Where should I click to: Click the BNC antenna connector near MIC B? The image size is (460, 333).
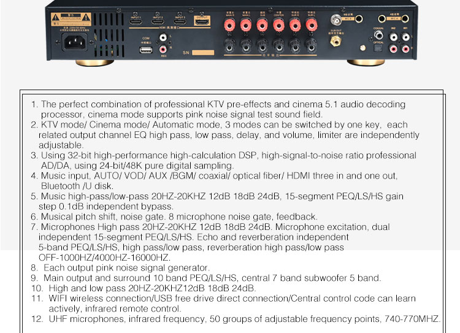point(336,20)
